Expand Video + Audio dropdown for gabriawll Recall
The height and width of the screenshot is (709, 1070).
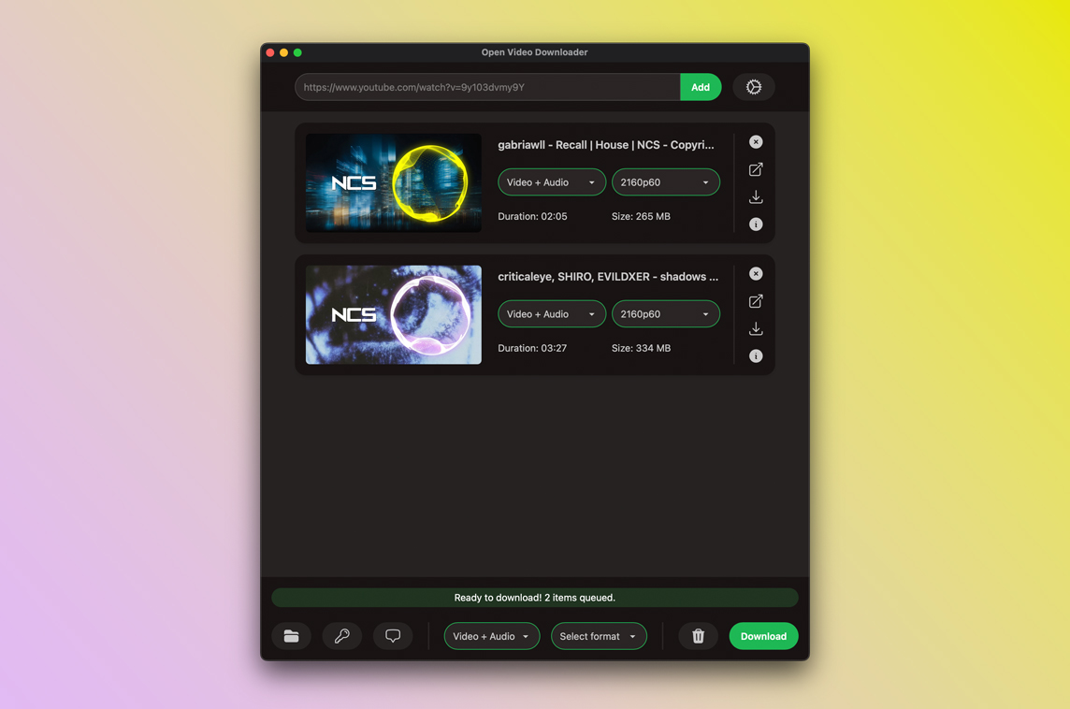551,182
